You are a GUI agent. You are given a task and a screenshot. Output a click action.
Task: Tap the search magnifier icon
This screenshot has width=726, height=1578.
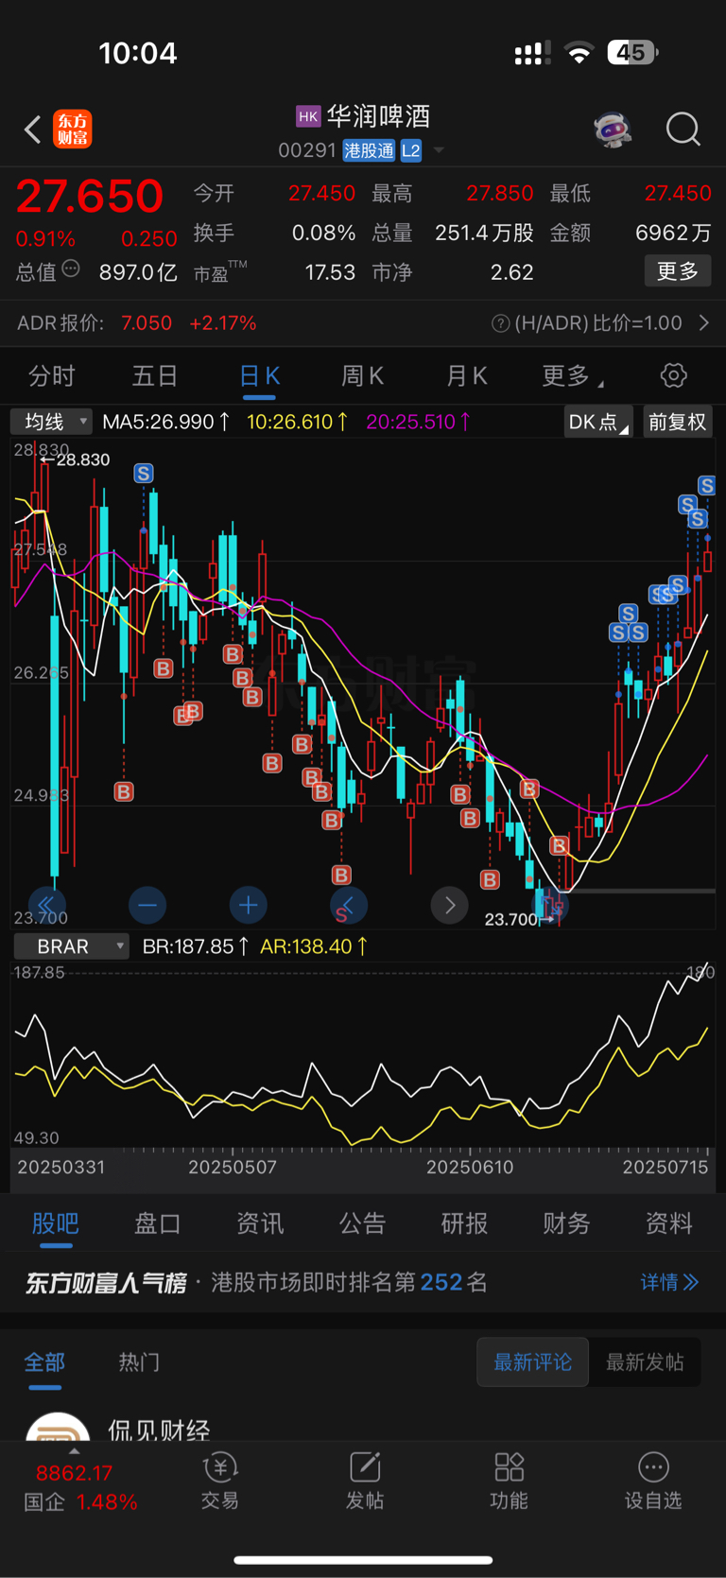[683, 129]
